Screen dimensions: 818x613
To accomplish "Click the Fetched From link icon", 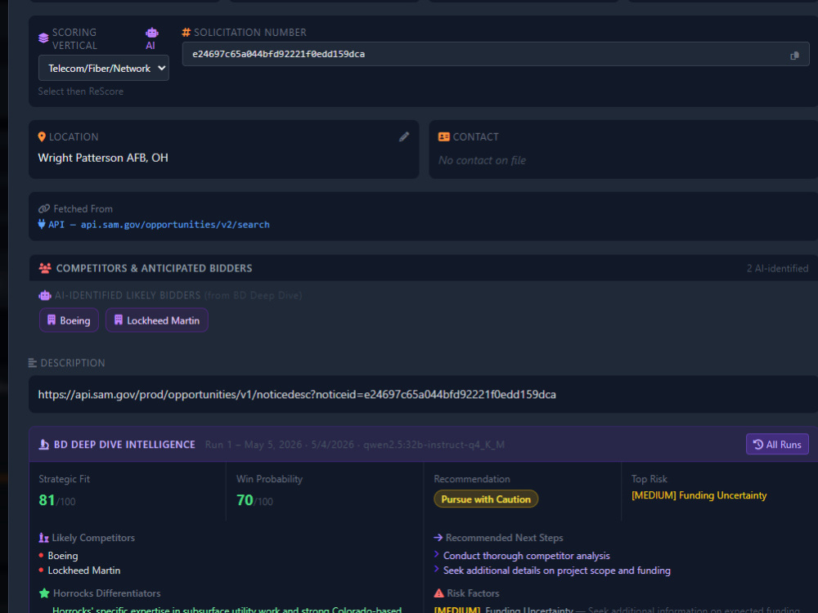I will click(44, 208).
